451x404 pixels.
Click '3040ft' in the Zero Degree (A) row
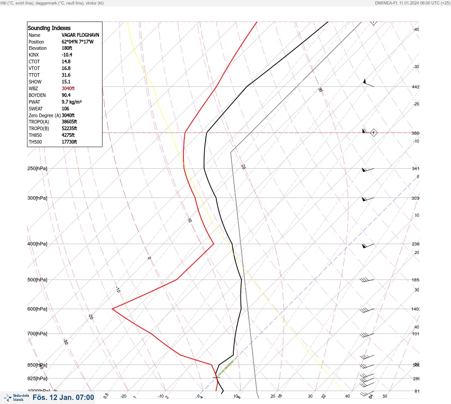tap(68, 115)
